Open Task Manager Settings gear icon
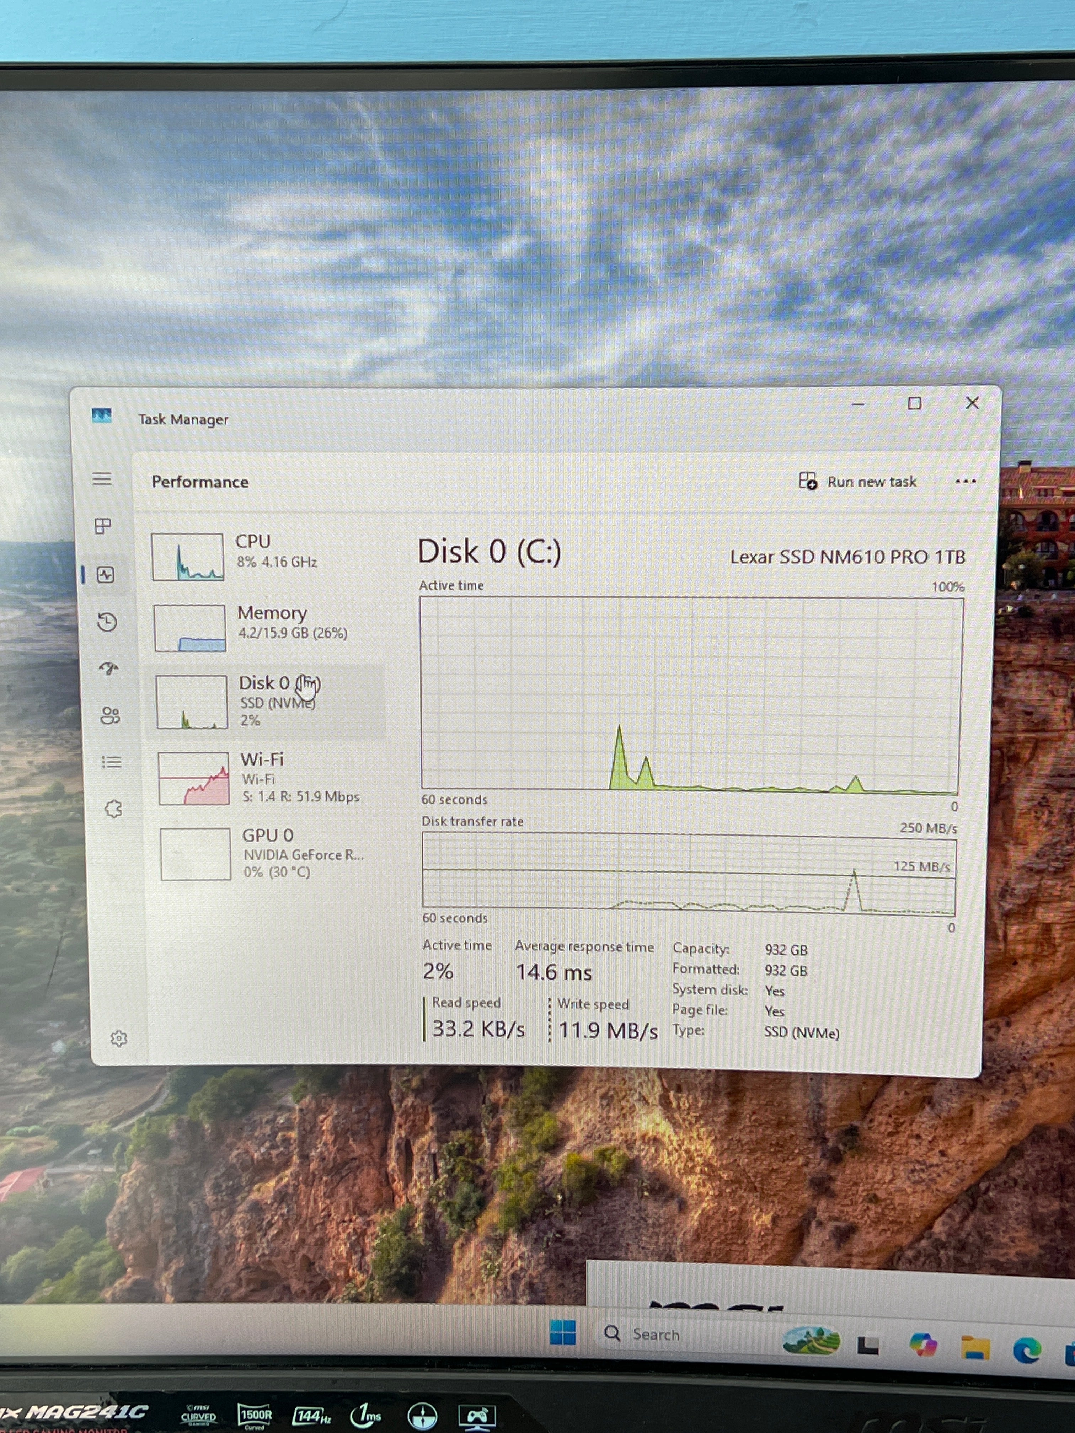 click(119, 1038)
